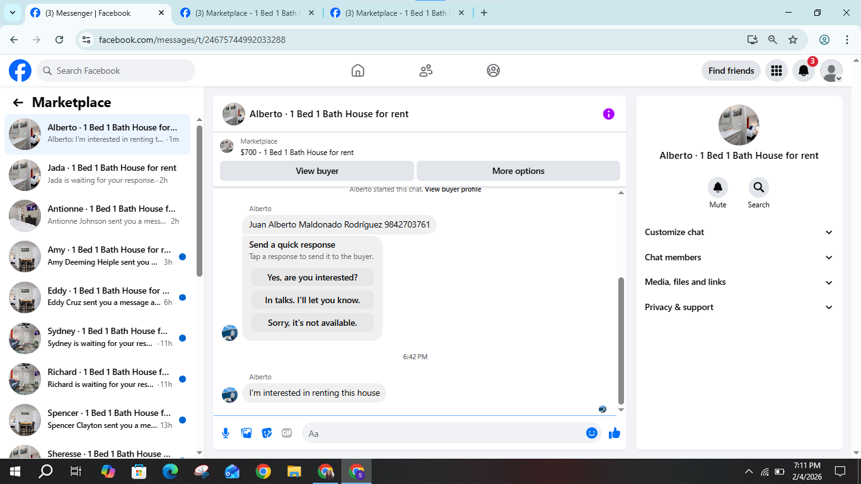Image resolution: width=861 pixels, height=484 pixels.
Task: Open the notifications bell with 3 badge
Action: [x=804, y=71]
